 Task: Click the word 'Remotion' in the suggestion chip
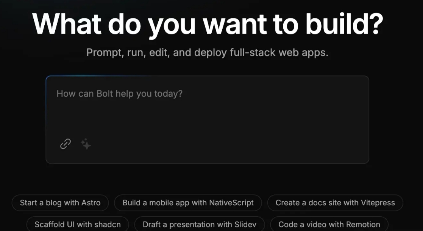click(x=363, y=224)
